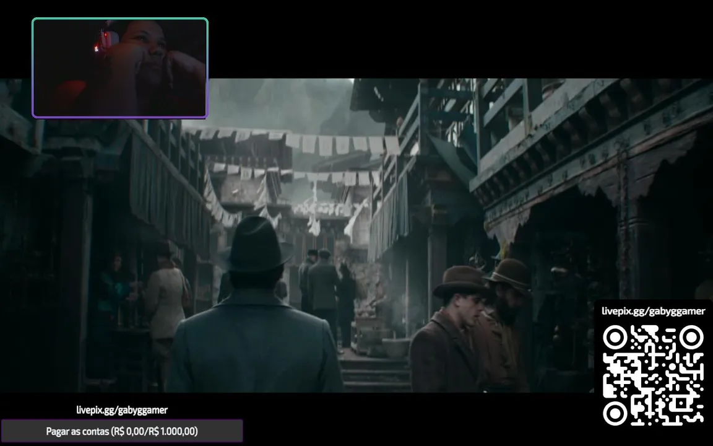Click livepix.gg/gabyggamer text above QR code
713x446 pixels.
[x=654, y=312]
